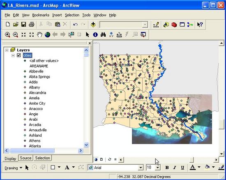Click the Add Data button
Viewport: 226px width, 180px height.
[x=93, y=25]
